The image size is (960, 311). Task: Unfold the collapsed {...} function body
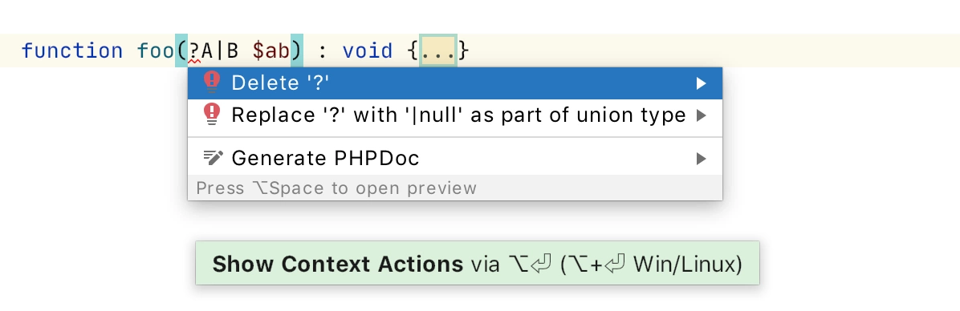(x=437, y=50)
